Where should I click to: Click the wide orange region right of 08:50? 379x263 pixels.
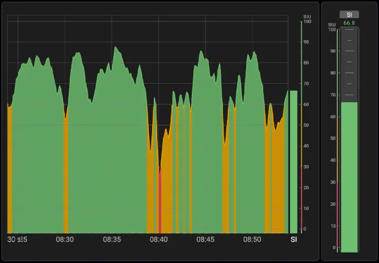click(275, 182)
